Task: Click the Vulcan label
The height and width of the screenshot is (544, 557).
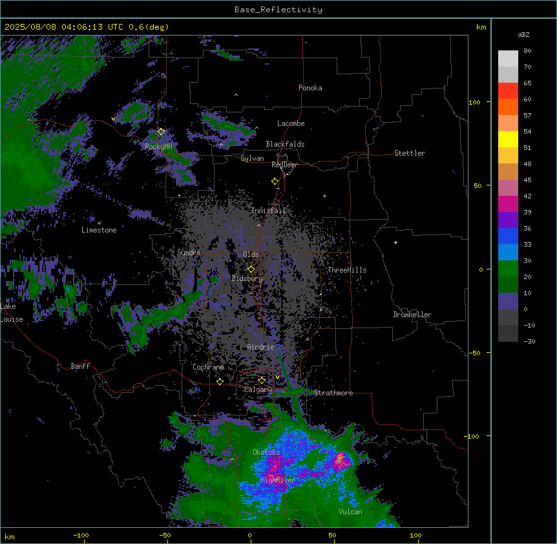Action: pos(351,512)
